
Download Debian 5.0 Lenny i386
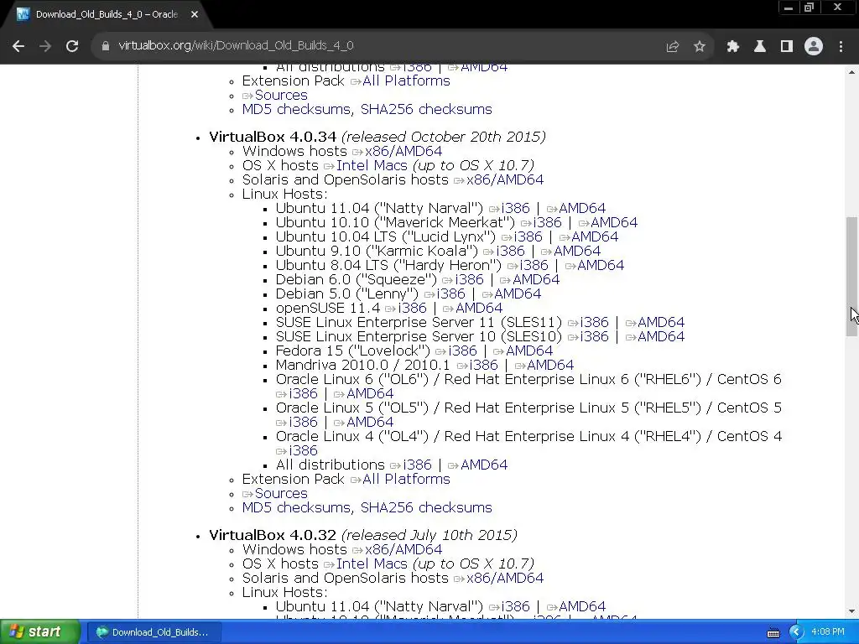(450, 293)
